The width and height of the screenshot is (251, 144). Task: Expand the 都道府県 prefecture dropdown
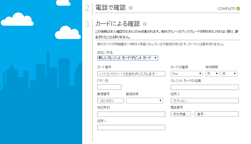point(145,101)
